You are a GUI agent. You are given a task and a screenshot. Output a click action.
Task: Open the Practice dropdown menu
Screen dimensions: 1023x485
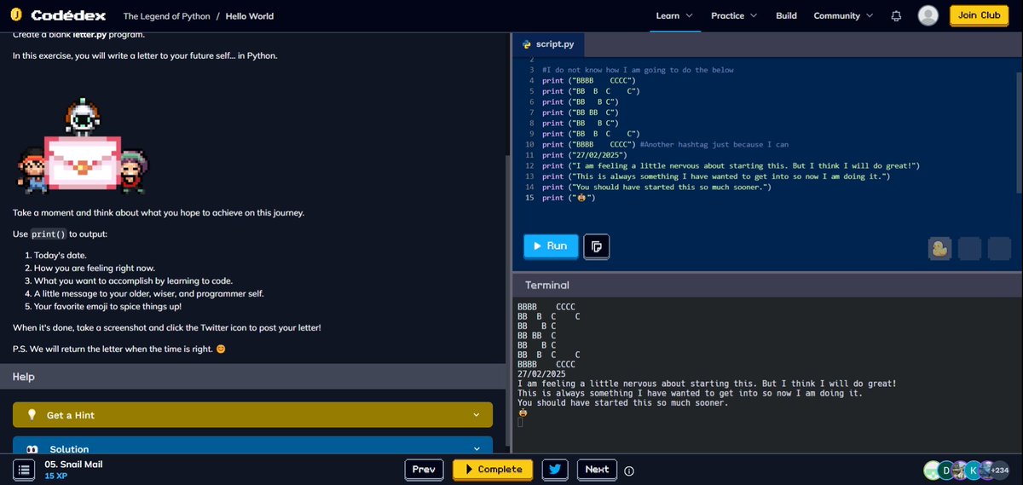pos(733,15)
